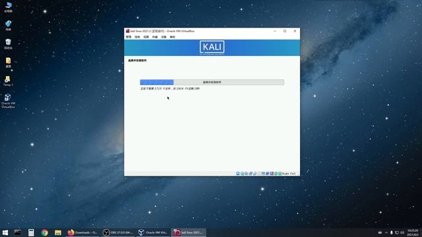Image resolution: width=422 pixels, height=237 pixels.
Task: Expand hidden system tray icons chevron
Action: tap(386, 232)
